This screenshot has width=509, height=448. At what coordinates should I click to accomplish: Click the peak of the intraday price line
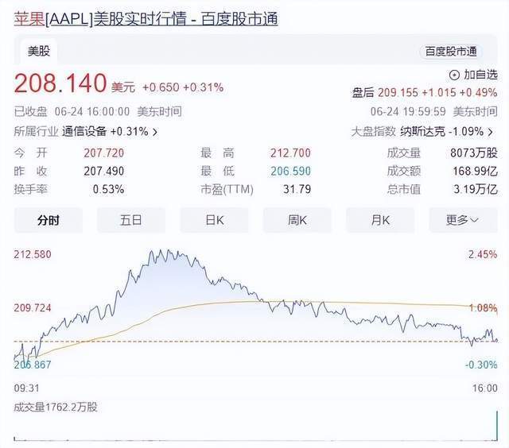152,252
